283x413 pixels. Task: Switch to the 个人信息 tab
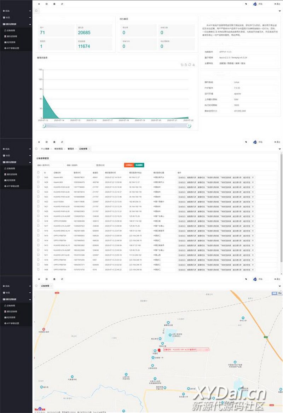[45, 149]
